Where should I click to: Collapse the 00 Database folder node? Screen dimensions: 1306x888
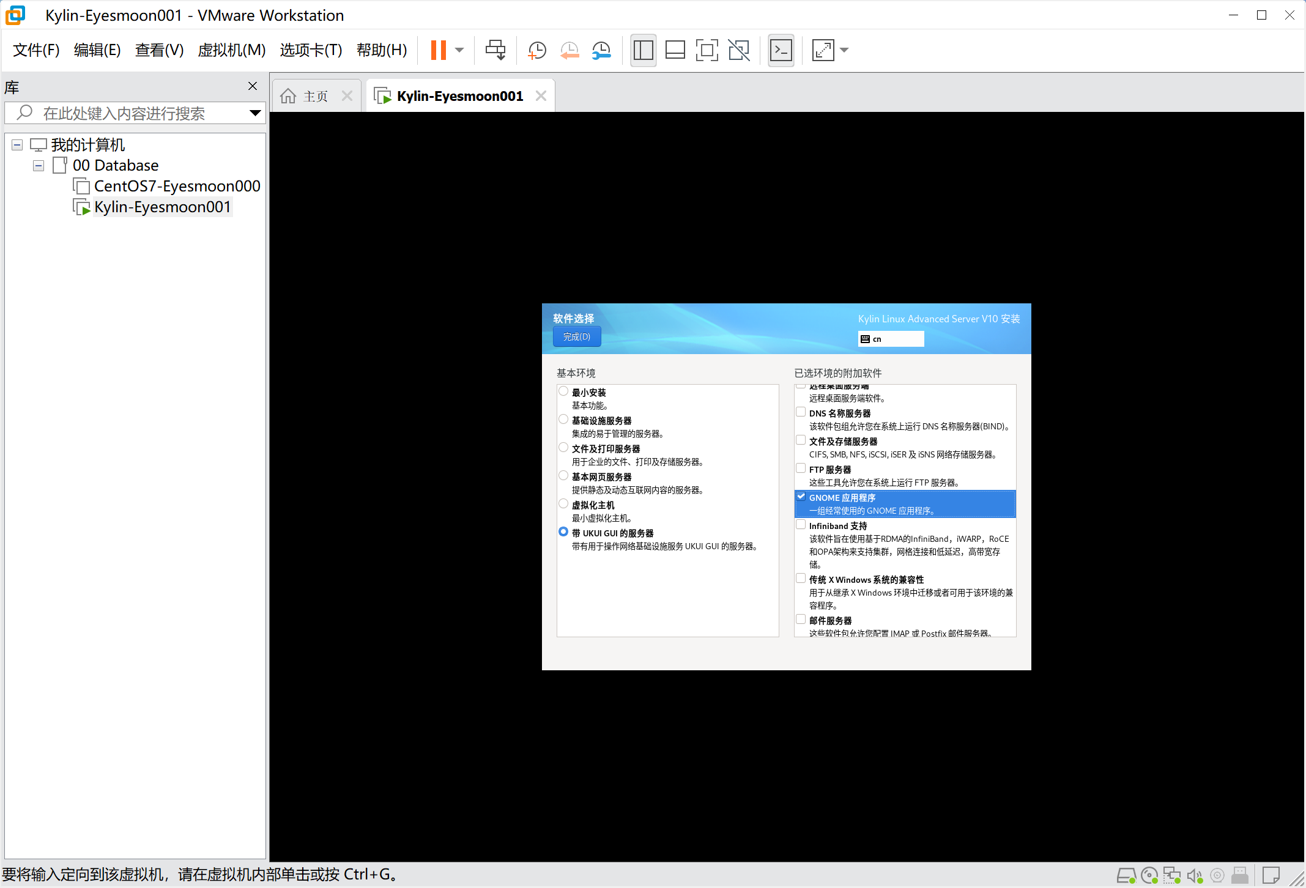(39, 166)
